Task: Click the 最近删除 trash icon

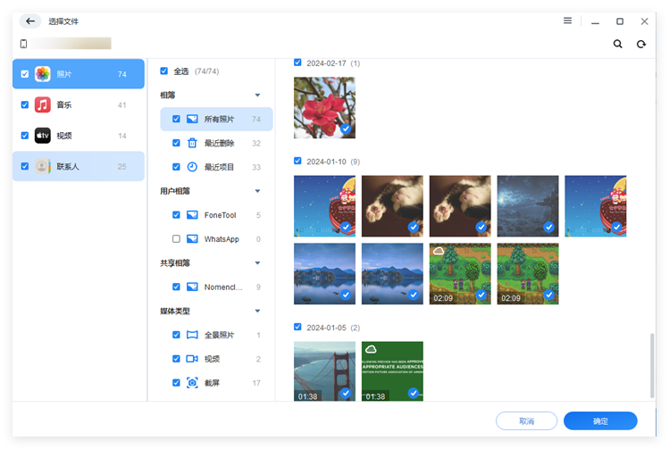Action: click(x=192, y=143)
